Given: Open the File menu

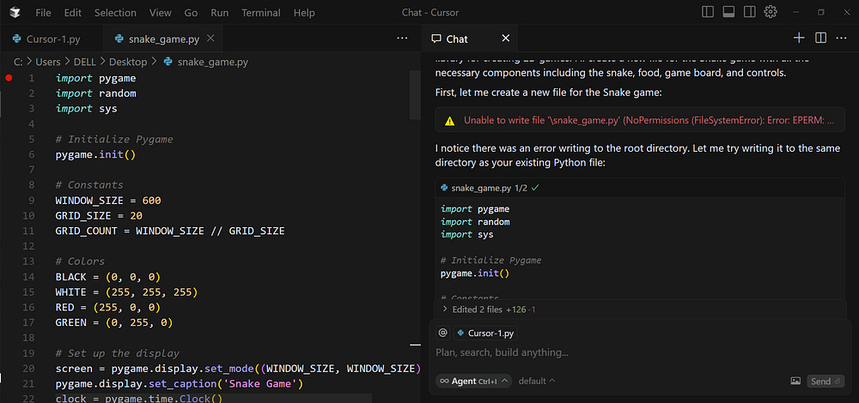Looking at the screenshot, I should [43, 13].
